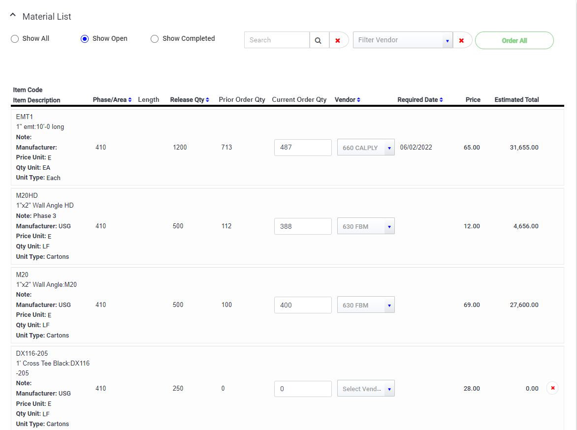Sort by Release Qty column arrows
The height and width of the screenshot is (430, 577).
(208, 100)
